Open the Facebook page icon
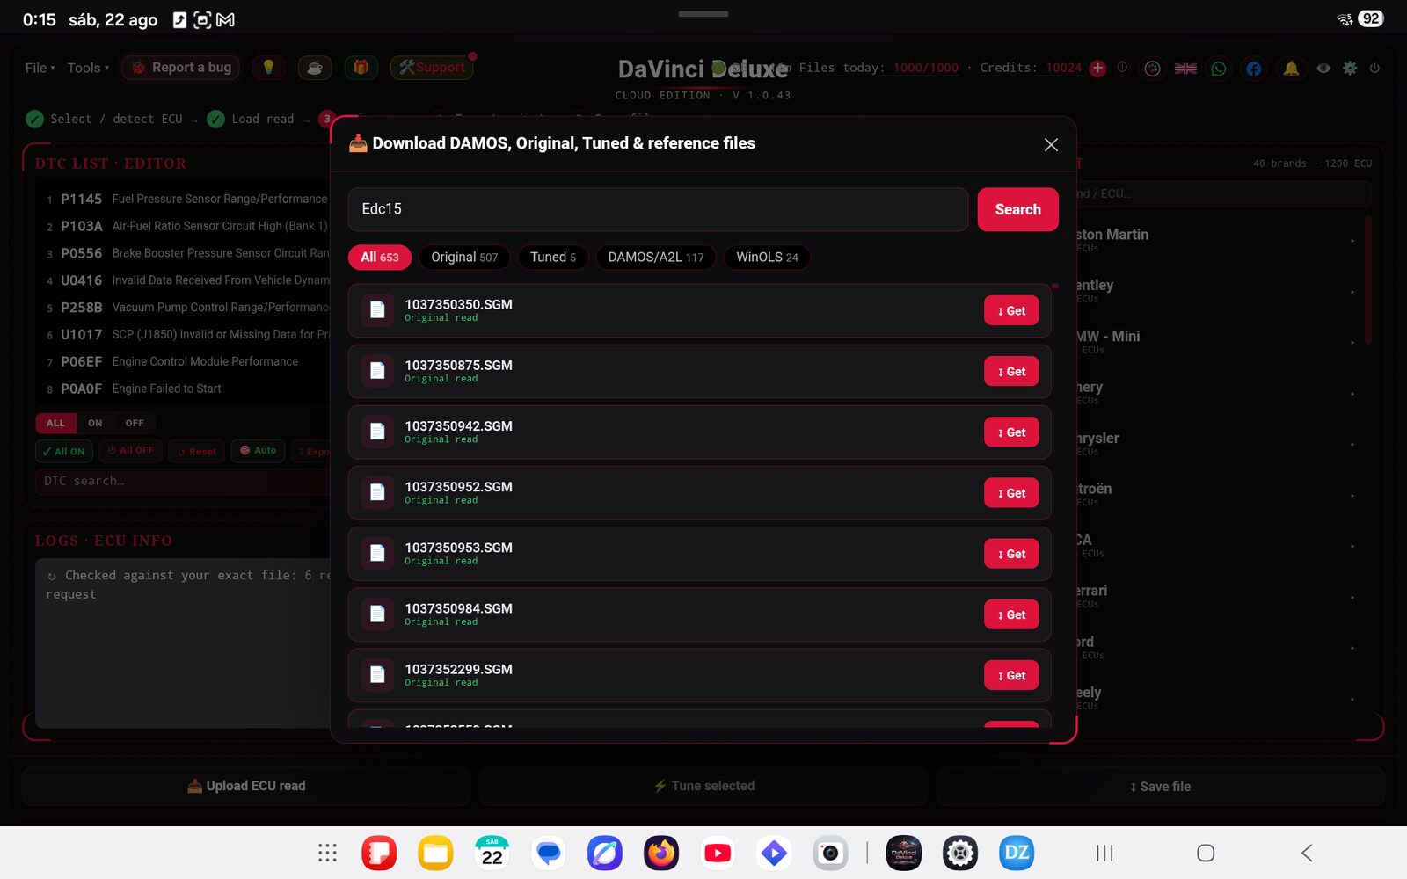Screen dimensions: 1407x879 tap(1254, 68)
